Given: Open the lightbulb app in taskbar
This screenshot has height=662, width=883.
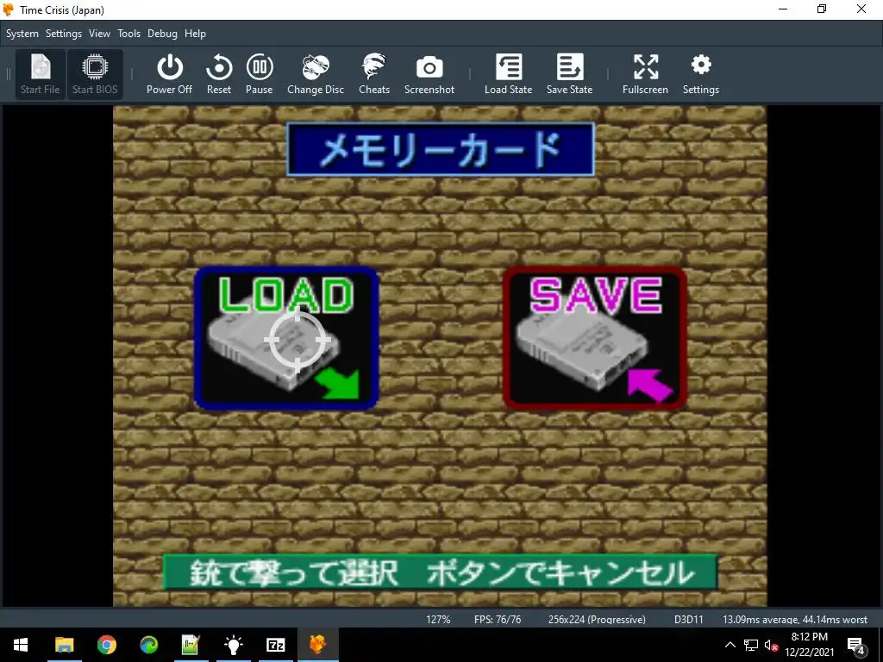Looking at the screenshot, I should click(233, 645).
